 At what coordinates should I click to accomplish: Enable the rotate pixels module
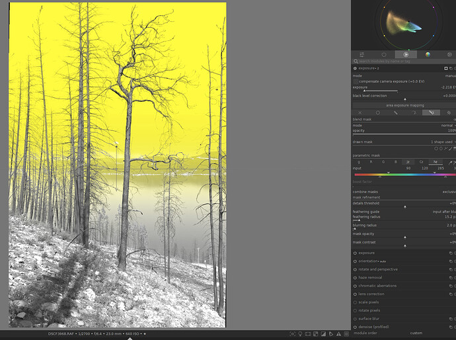pyautogui.click(x=355, y=310)
